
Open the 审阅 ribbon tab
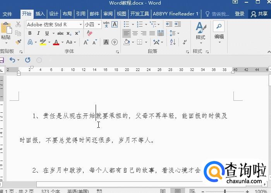108,14
